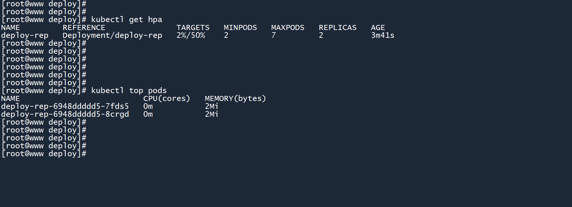The image size is (572, 207).
Task: Click 'deploy-rep' name in HPA output row
Action: (x=25, y=35)
